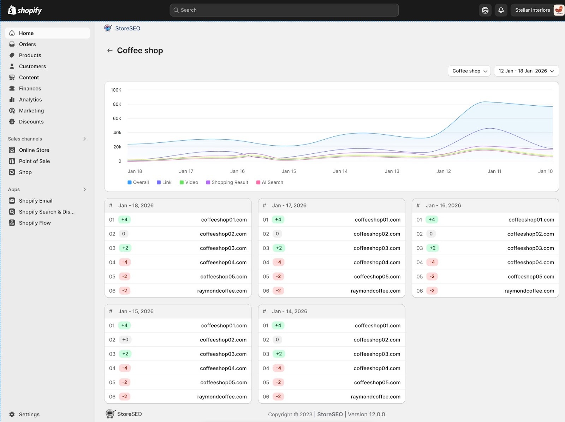Viewport: 565px width, 422px height.
Task: Open the Coffee shop selector dropdown
Action: click(469, 71)
